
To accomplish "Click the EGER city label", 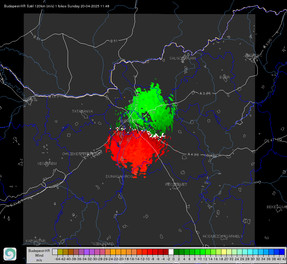I will [x=225, y=77].
